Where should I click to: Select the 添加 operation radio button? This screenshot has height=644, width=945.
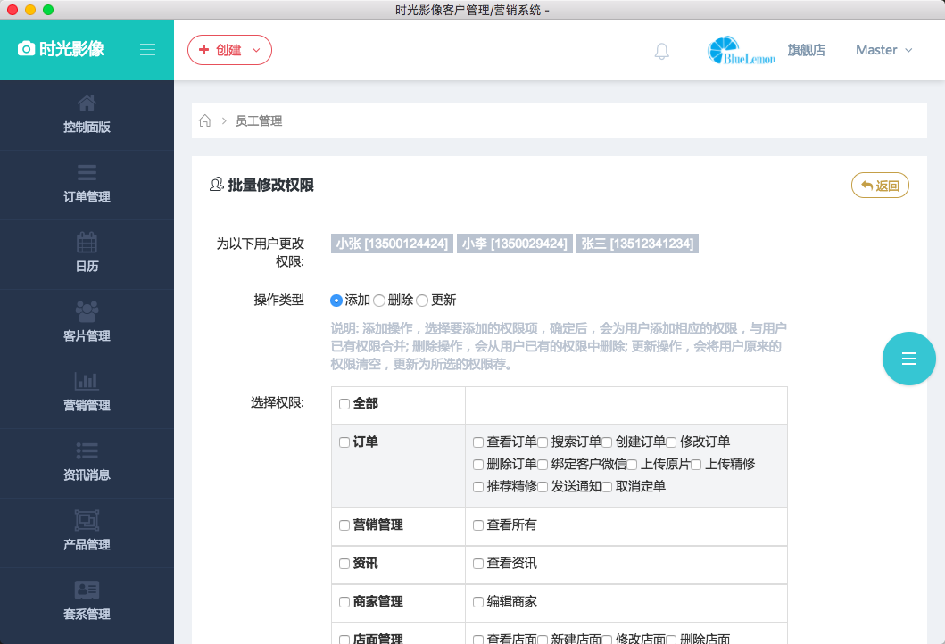pos(336,301)
